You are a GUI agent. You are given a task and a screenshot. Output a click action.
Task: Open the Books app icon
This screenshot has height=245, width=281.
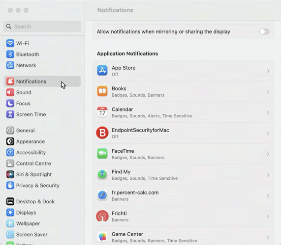click(102, 91)
